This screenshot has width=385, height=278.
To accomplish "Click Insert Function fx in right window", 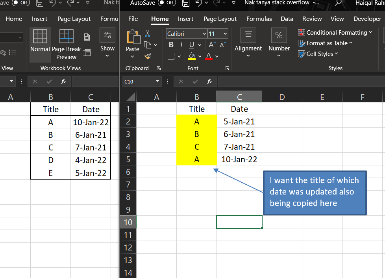I will point(209,82).
